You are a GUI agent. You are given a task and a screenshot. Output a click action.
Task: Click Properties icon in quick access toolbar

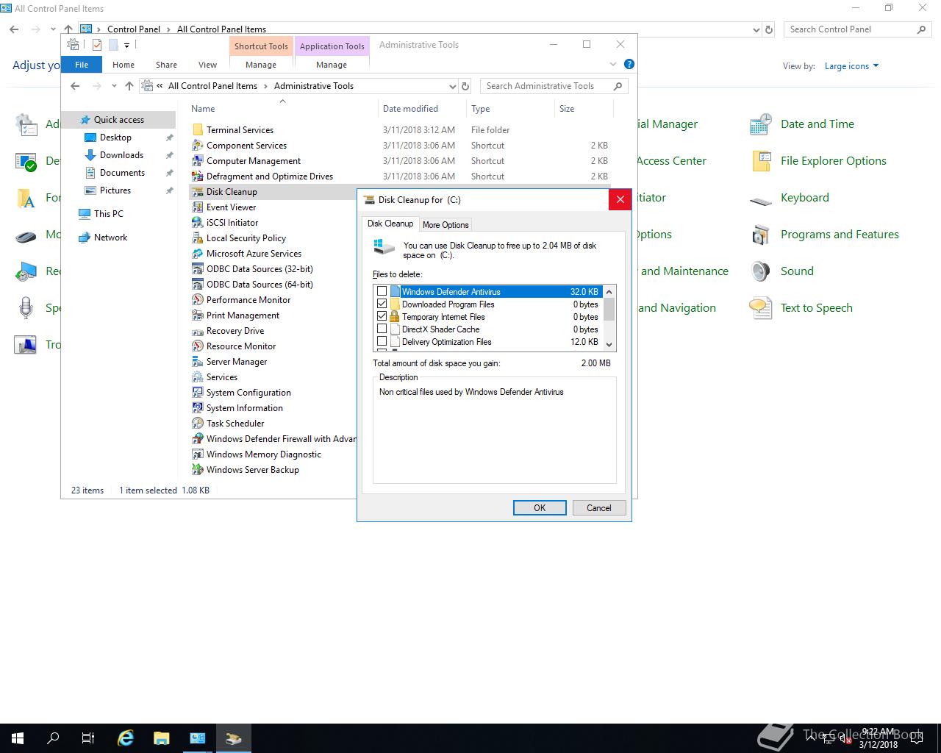coord(96,45)
